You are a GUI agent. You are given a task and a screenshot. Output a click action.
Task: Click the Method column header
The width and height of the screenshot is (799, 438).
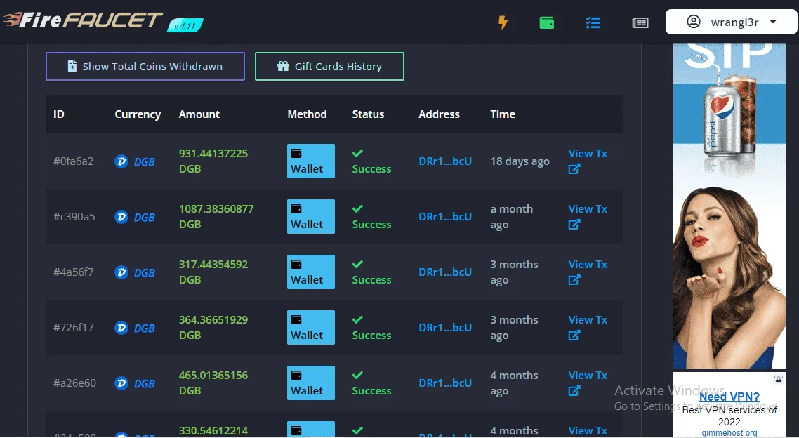click(x=307, y=114)
